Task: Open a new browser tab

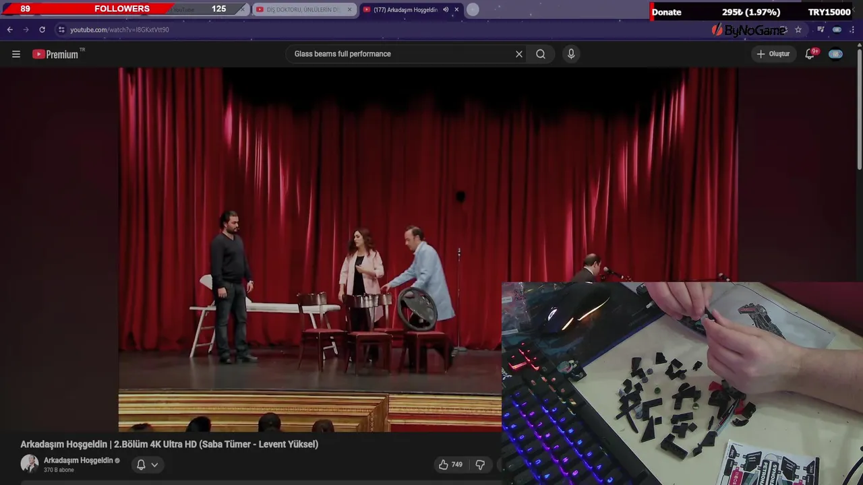Action: point(473,9)
